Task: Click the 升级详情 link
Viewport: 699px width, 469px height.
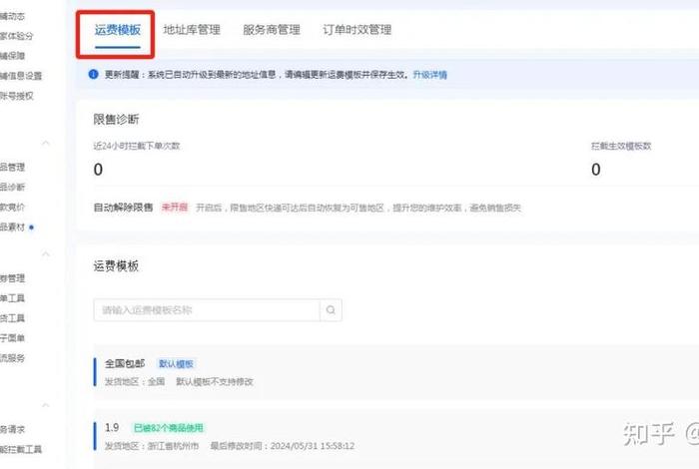Action: point(429,75)
